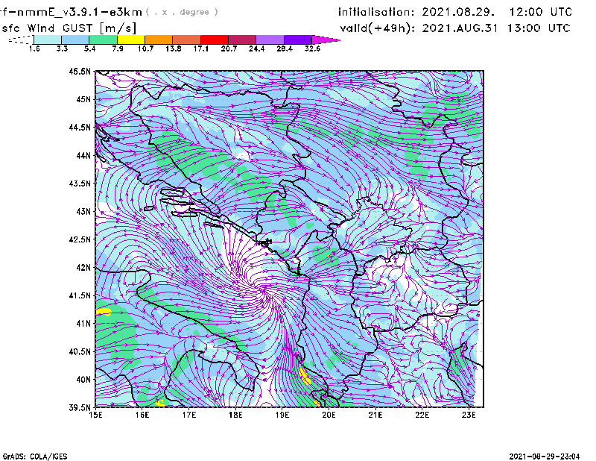Screen dimensions: 596x461
Task: Click the 23E longitude label
Action: pyautogui.click(x=469, y=415)
